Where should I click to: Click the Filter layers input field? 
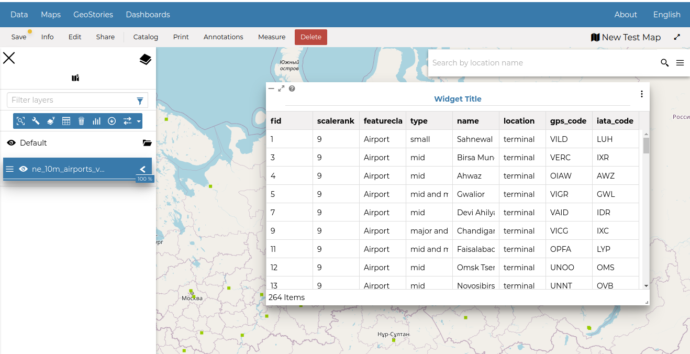click(71, 100)
